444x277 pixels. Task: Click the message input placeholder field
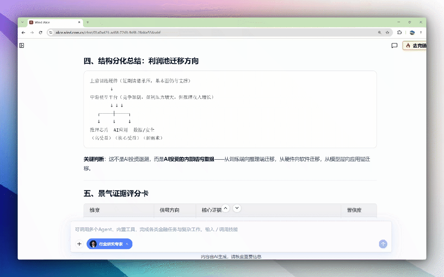tap(231, 229)
